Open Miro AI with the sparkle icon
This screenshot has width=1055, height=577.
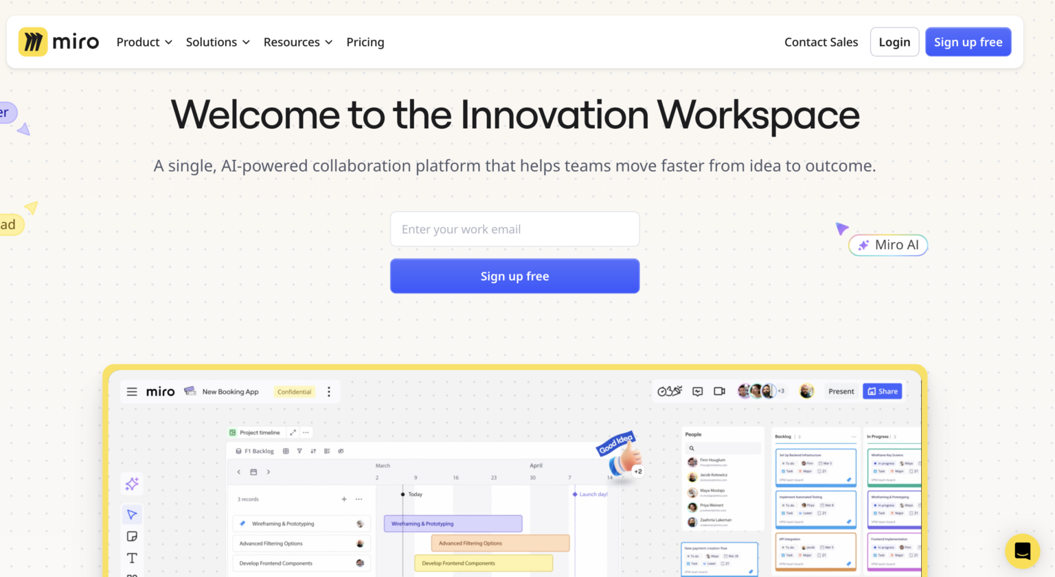click(132, 484)
